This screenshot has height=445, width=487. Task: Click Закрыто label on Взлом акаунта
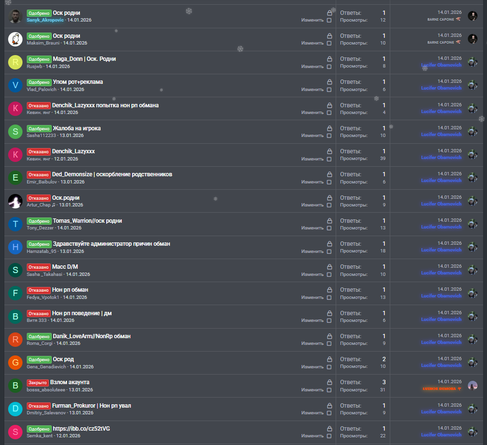[x=37, y=383]
